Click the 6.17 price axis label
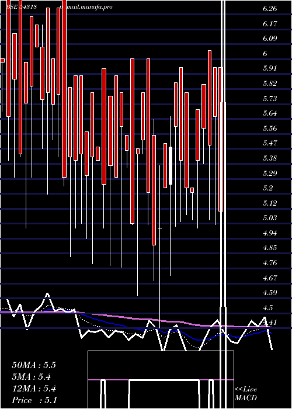Viewport: 292px width, 409px height. pos(270,24)
